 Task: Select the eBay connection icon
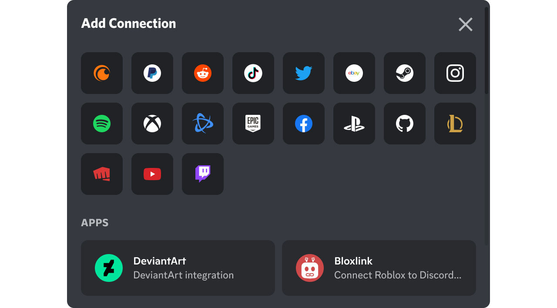coord(354,73)
